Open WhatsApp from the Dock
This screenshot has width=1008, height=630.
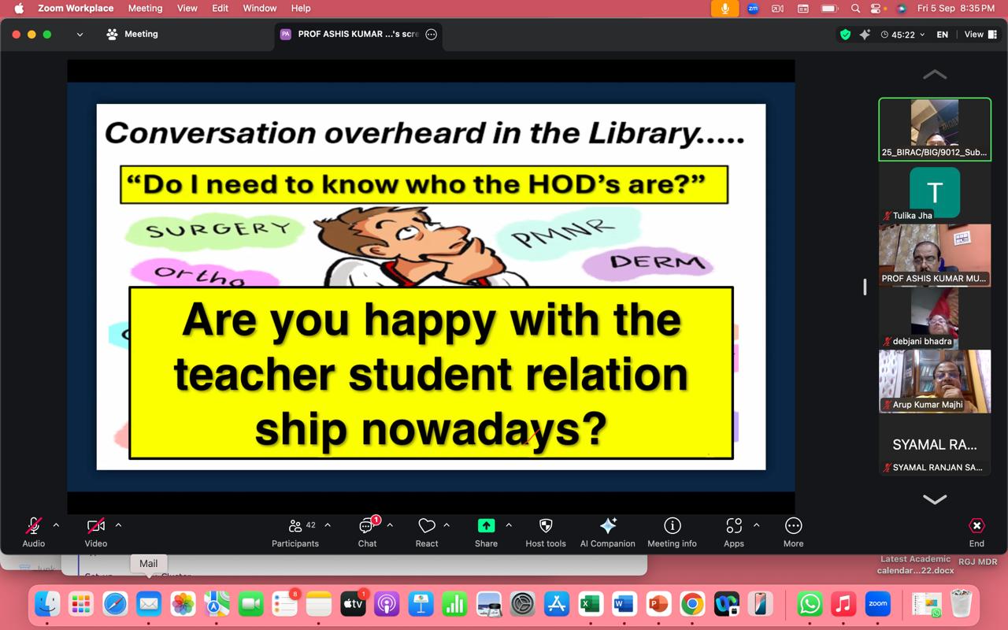[810, 604]
